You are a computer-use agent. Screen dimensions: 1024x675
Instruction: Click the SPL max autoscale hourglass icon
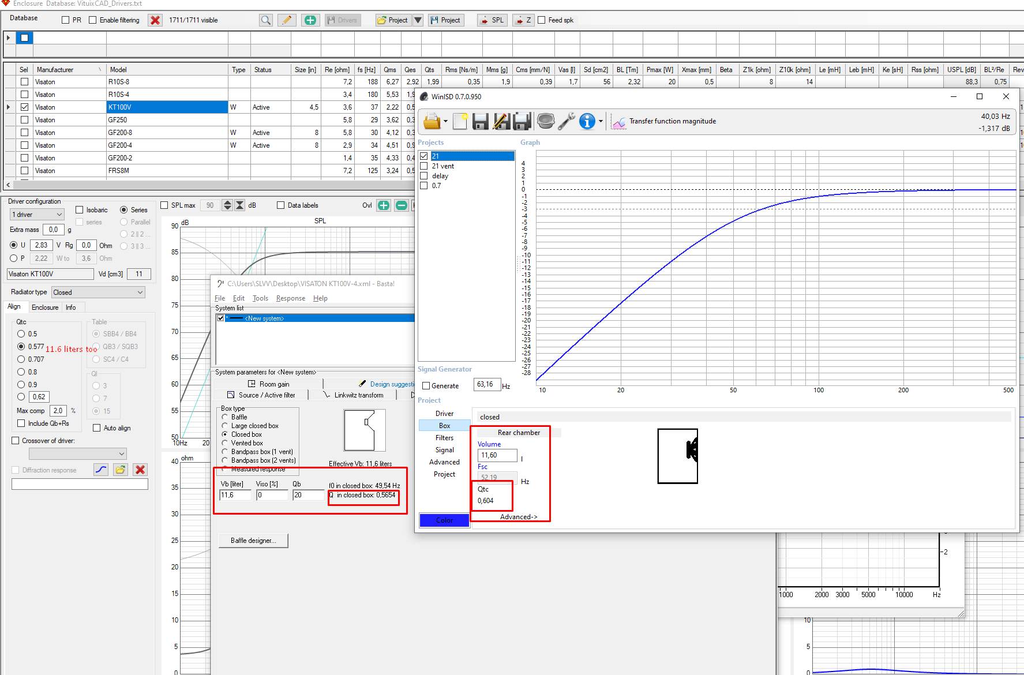coord(240,205)
